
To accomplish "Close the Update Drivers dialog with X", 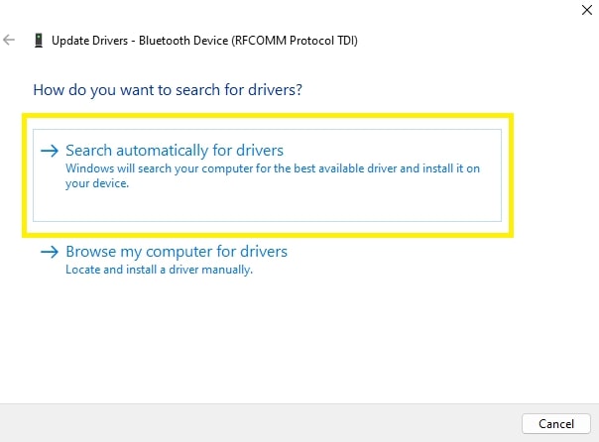I will point(587,10).
